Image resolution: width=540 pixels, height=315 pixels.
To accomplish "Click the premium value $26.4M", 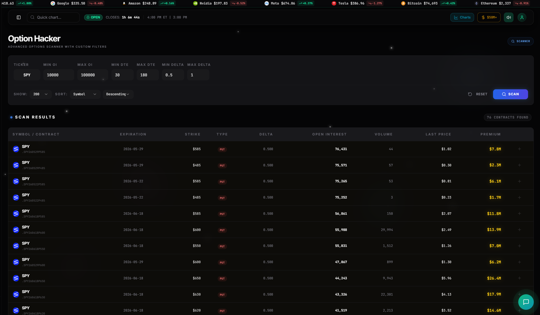I will [x=494, y=278].
